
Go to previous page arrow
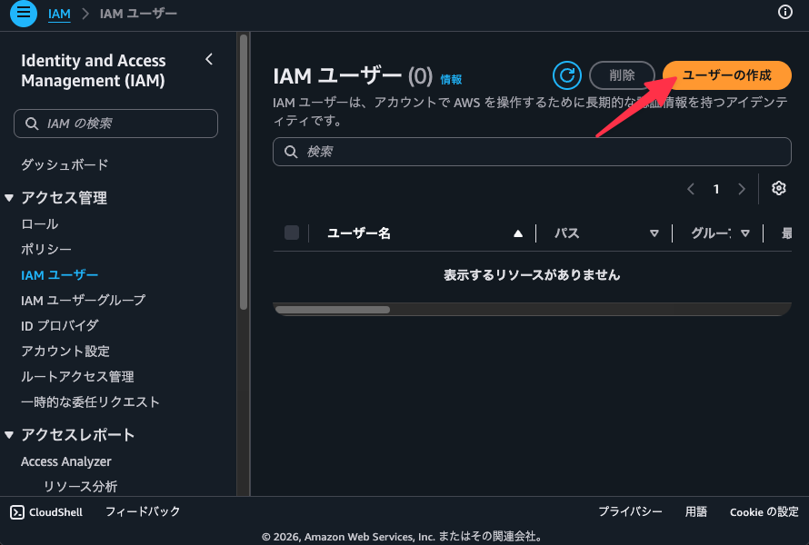coord(691,189)
